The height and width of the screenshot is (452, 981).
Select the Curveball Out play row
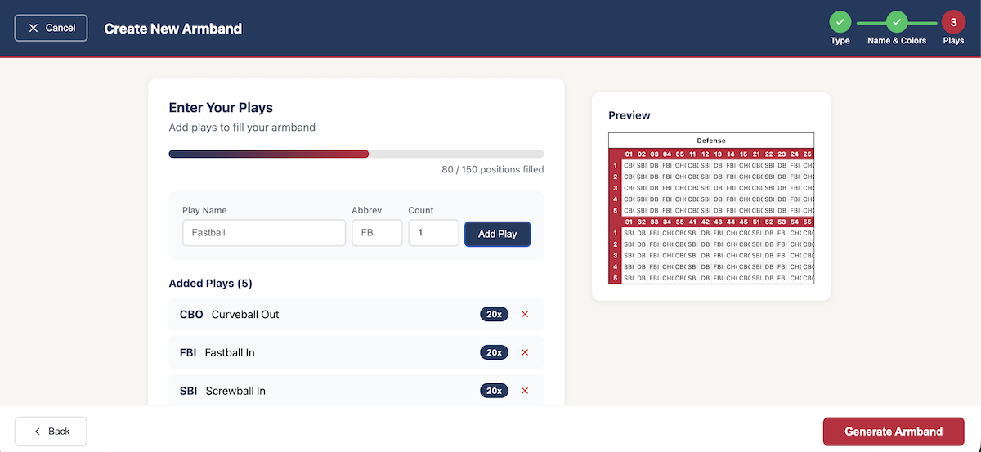click(x=356, y=314)
